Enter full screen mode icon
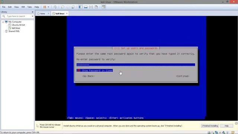Viewport: 238px width, 134px height. coord(91,7)
